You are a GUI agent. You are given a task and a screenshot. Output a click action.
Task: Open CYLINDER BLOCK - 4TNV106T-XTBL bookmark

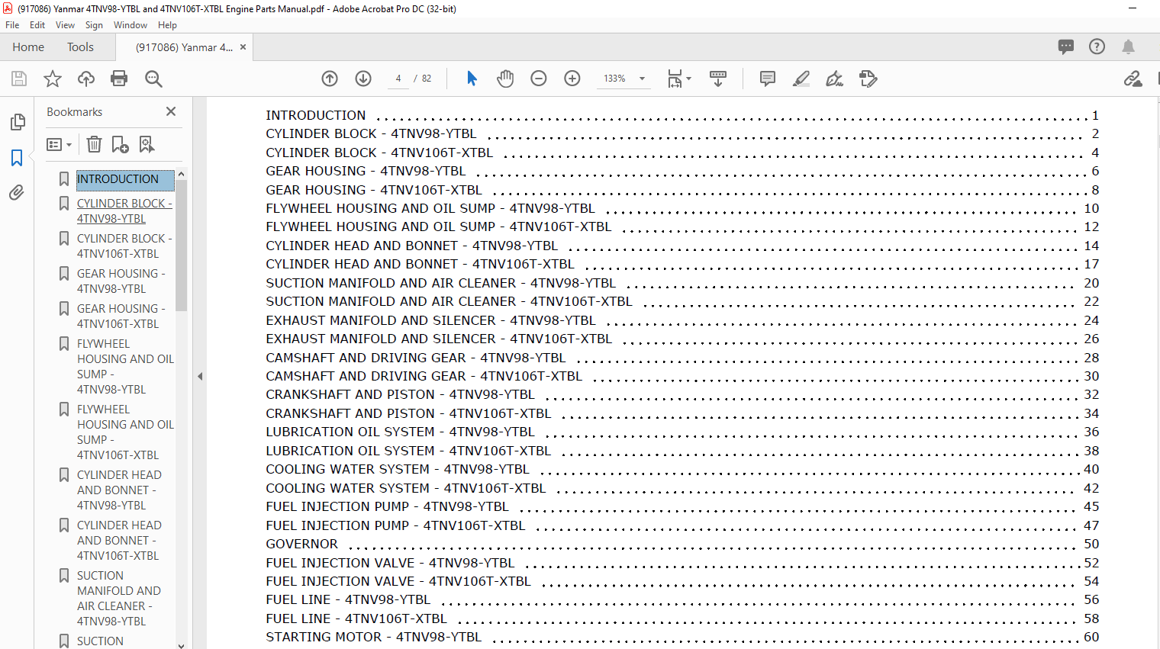click(124, 246)
